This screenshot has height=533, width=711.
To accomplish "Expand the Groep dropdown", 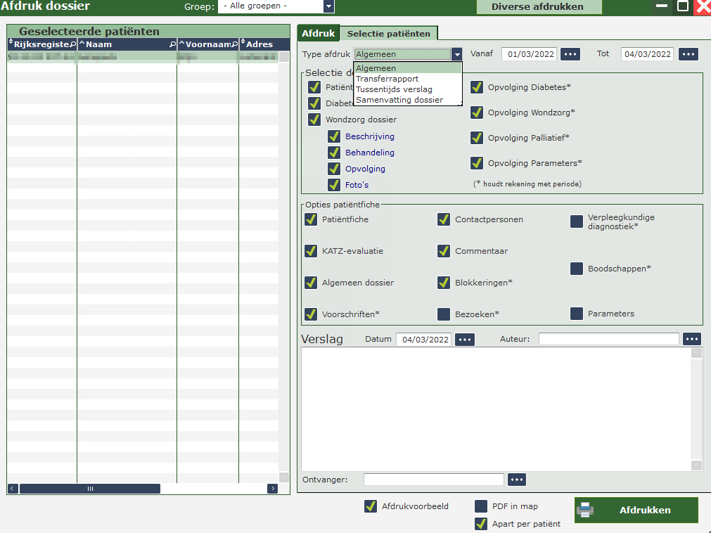I will point(328,6).
